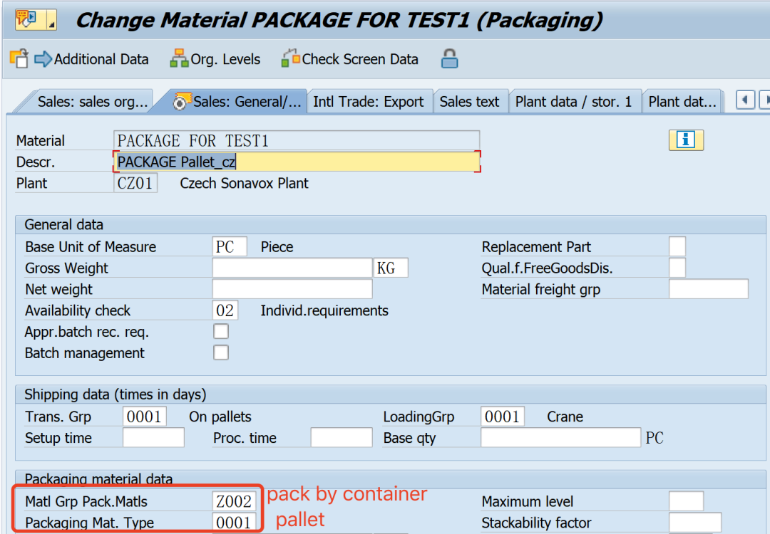Open Additional Data

[x=91, y=59]
